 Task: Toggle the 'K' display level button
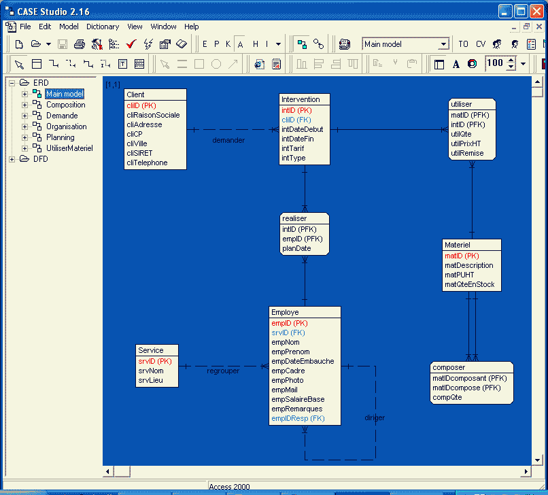(x=228, y=44)
